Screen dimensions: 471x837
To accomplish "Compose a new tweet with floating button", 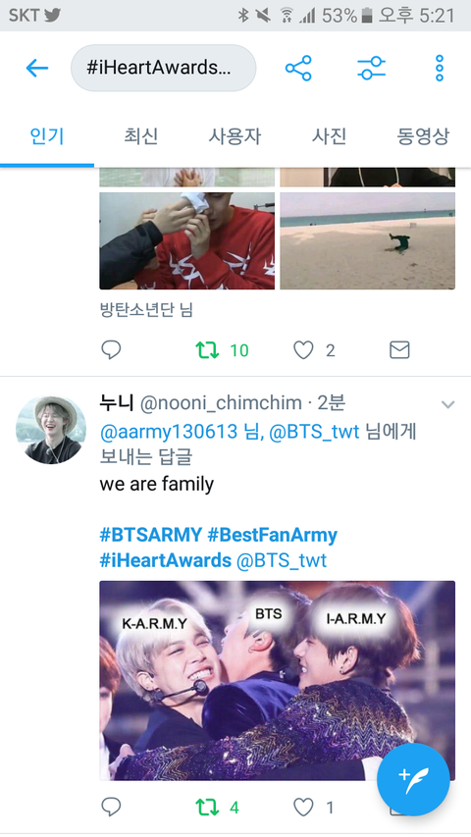I will [x=413, y=779].
